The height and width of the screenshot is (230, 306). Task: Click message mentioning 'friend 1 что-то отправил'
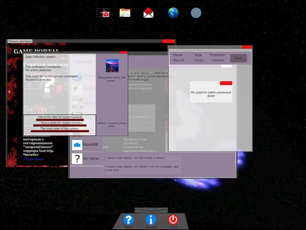[142, 168]
